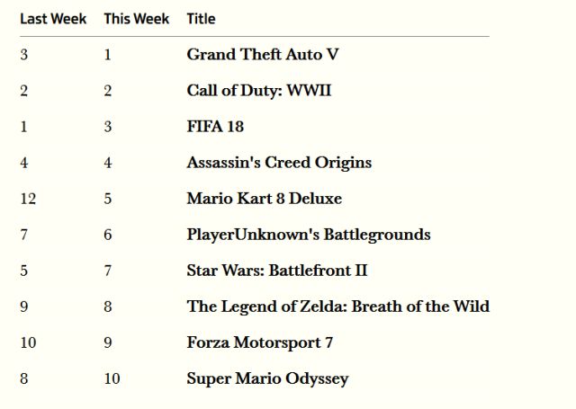Select last week's rank 7 for PlayerUnknown's Battlegrounds
Screen dimensions: 576x409
24,235
